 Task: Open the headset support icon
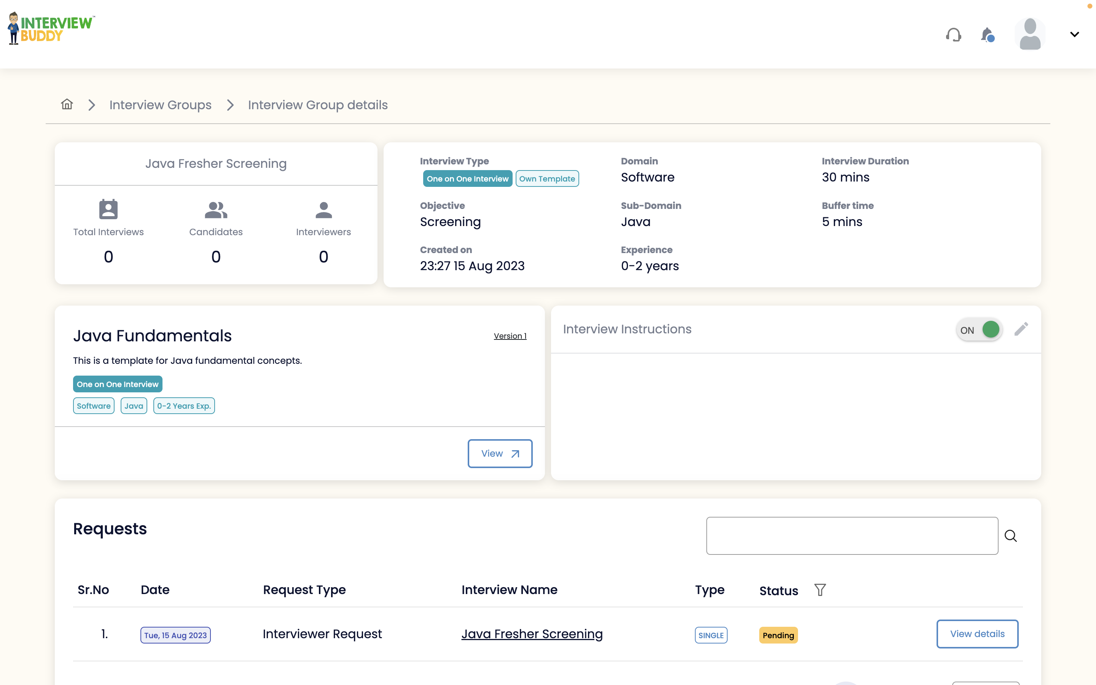(x=954, y=34)
